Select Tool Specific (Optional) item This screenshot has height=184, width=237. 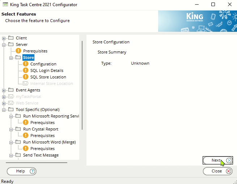coord(38,110)
